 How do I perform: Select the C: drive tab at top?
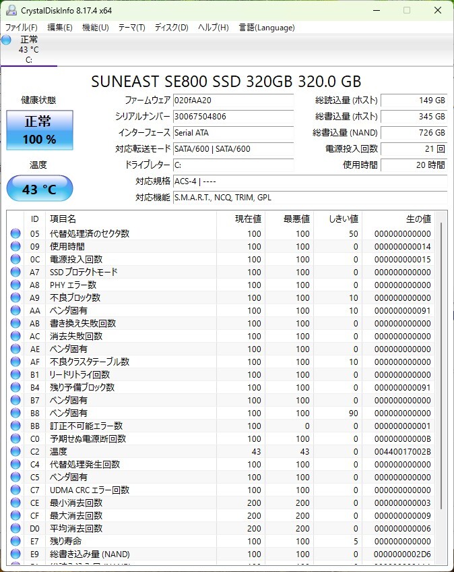point(29,50)
